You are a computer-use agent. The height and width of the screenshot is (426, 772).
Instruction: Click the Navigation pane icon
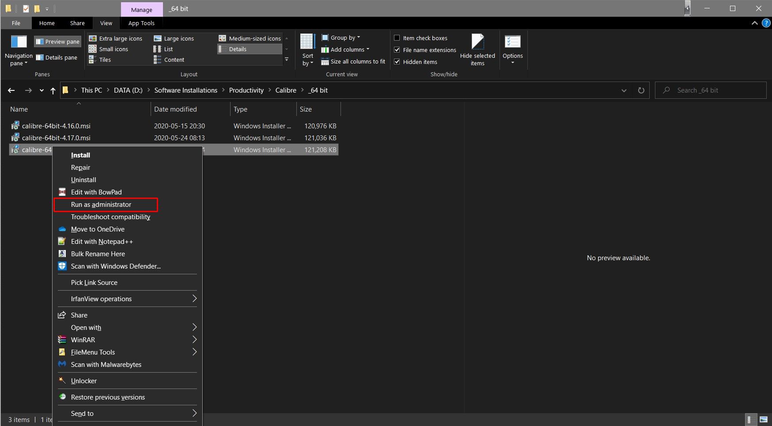tap(19, 42)
